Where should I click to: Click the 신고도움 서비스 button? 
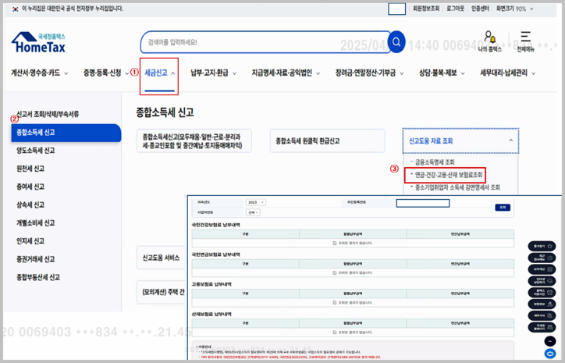coord(161,258)
